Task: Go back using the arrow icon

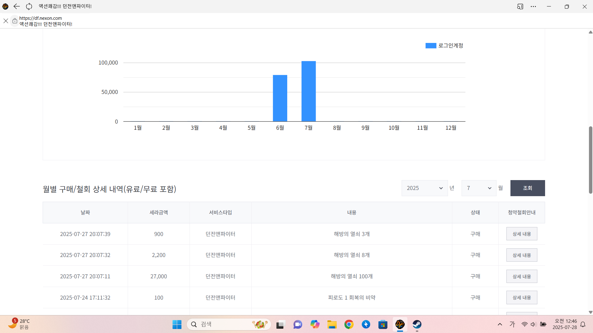Action: (17, 6)
